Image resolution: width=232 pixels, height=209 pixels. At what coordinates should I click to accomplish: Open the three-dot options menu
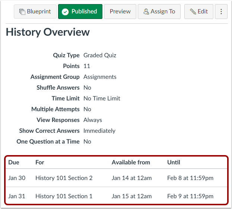[x=221, y=12]
